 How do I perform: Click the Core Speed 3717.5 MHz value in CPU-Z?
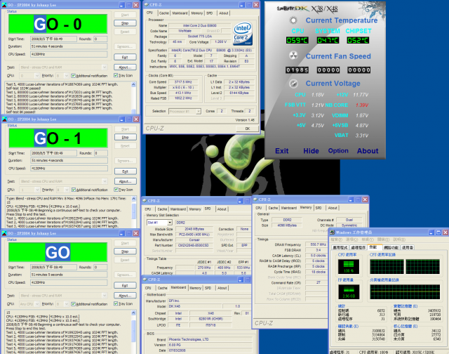(x=182, y=82)
